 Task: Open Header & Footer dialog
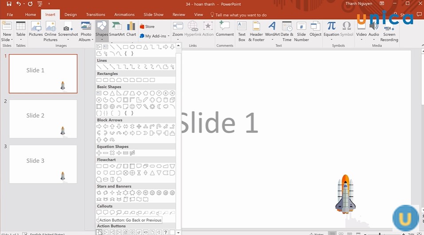pyautogui.click(x=256, y=31)
